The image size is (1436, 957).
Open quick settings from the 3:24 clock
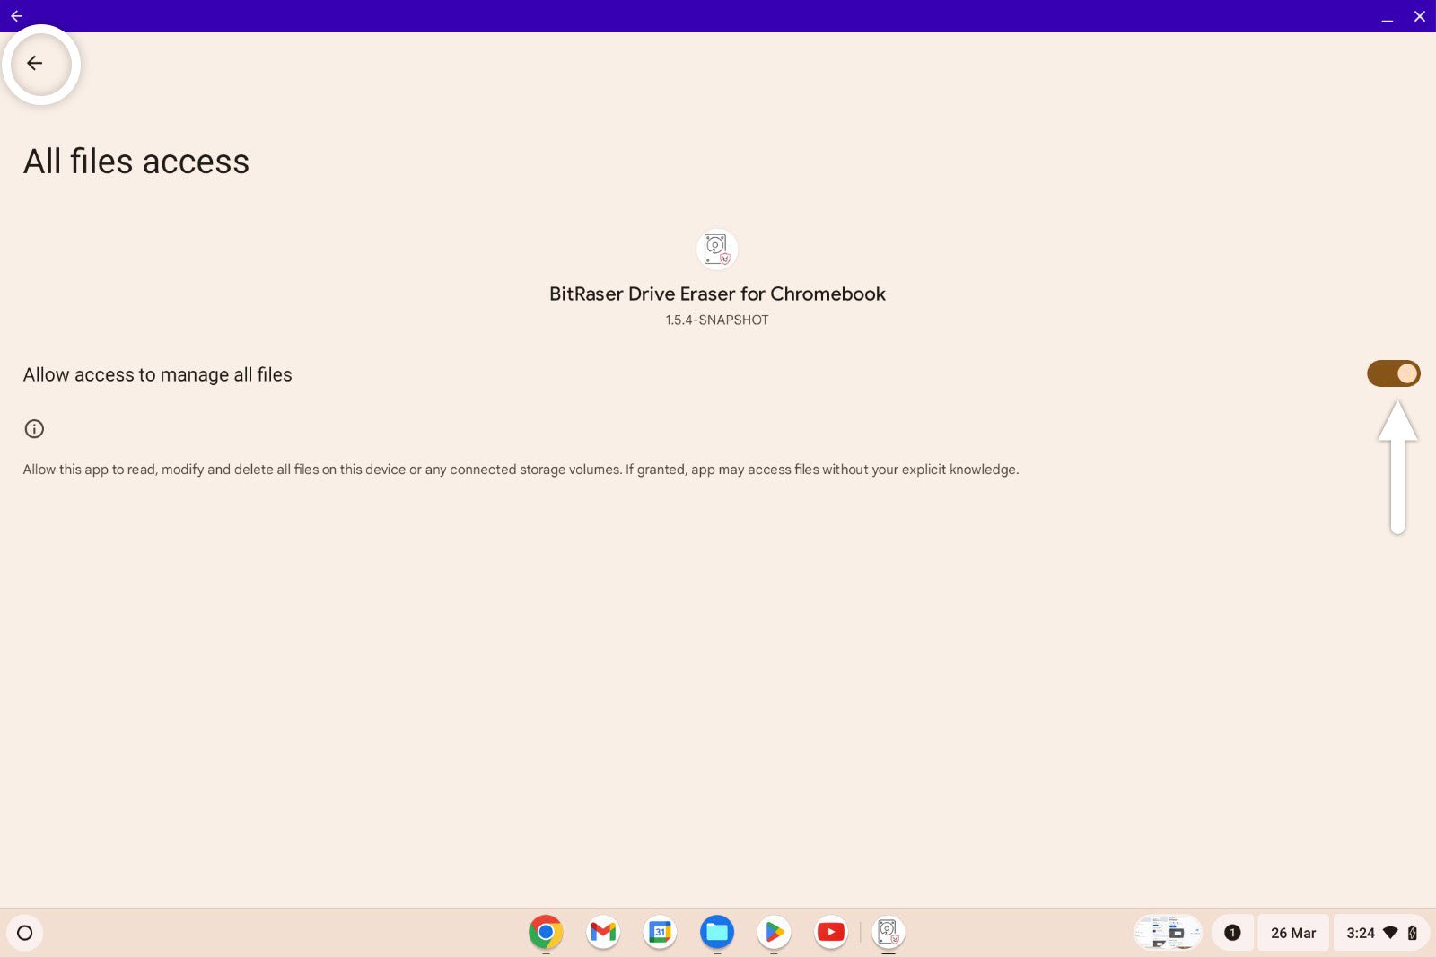1361,933
